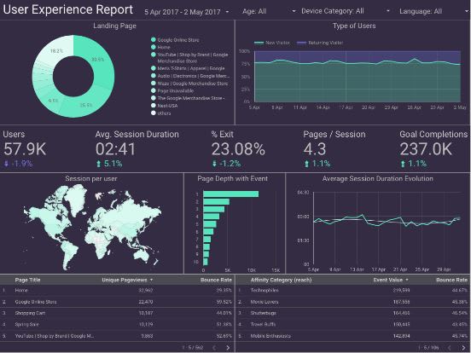The image size is (471, 353).
Task: Click the Google Online Store legend dot
Action: coord(154,39)
